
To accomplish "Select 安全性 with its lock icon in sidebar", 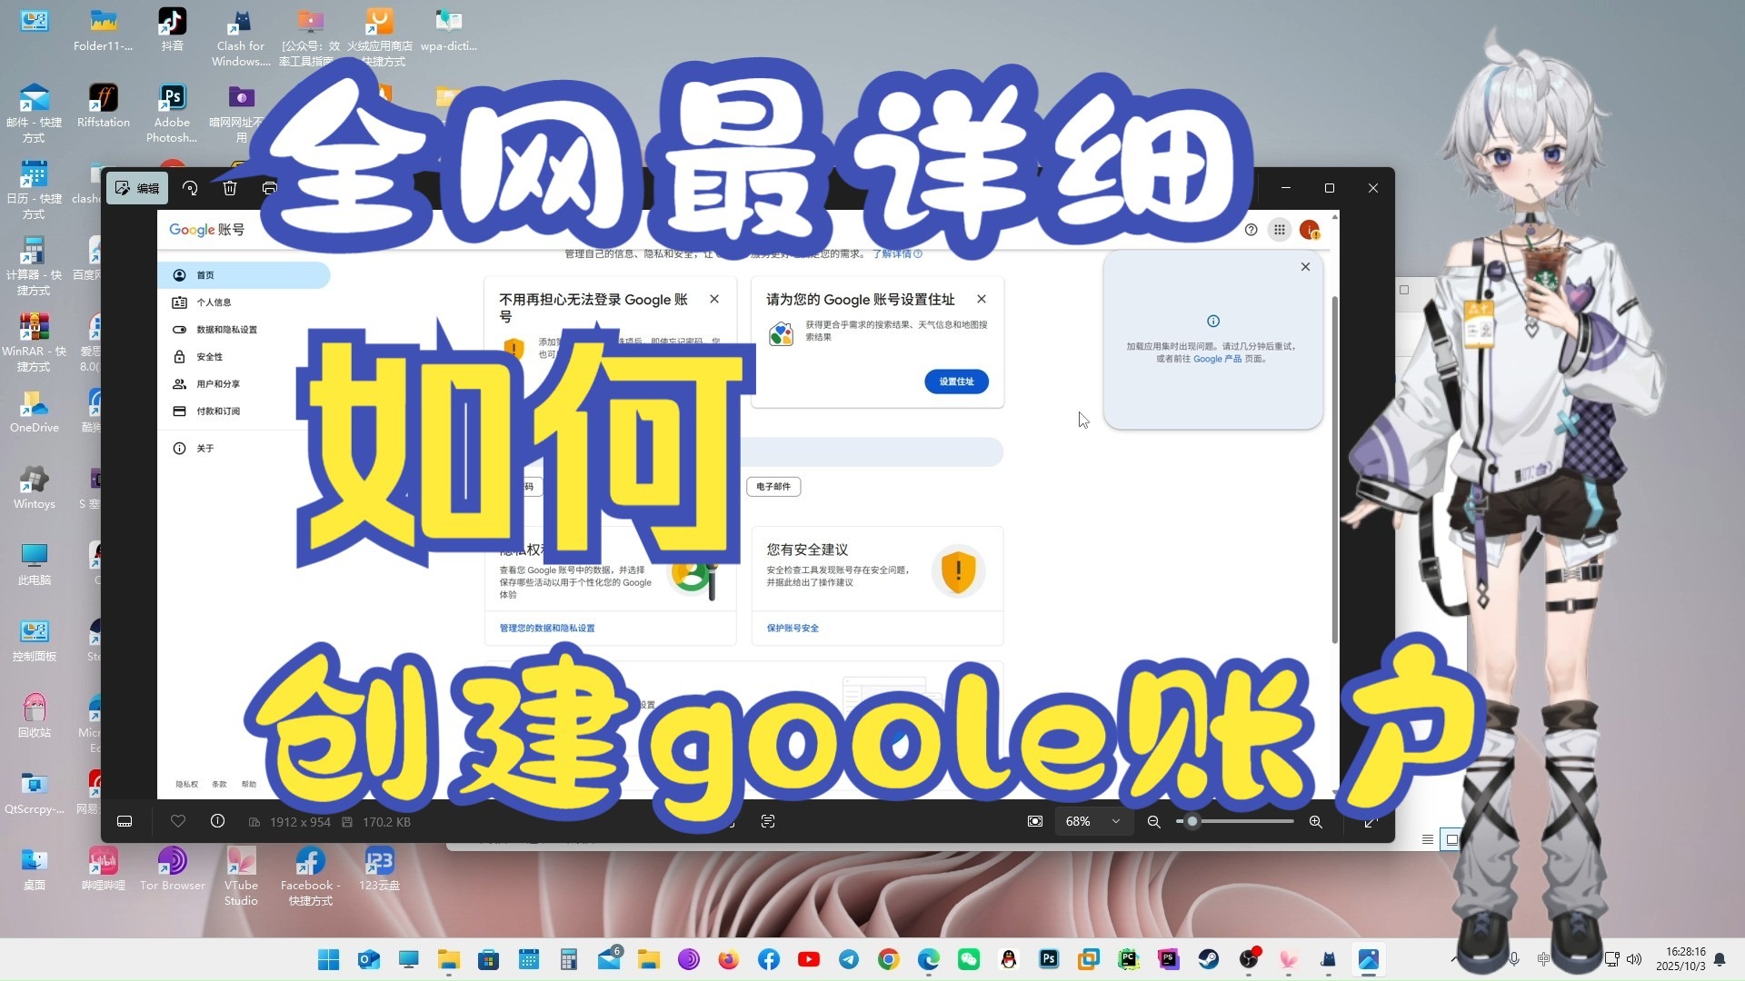I will tap(207, 356).
